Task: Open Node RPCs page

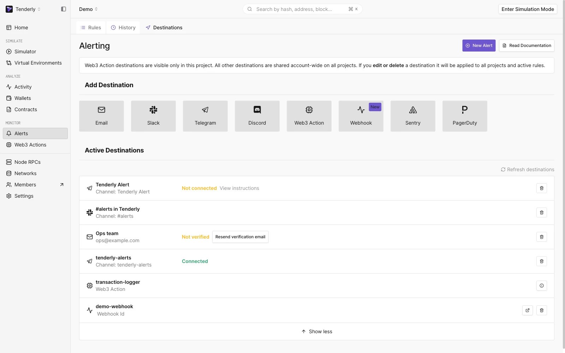Action: click(x=35, y=162)
